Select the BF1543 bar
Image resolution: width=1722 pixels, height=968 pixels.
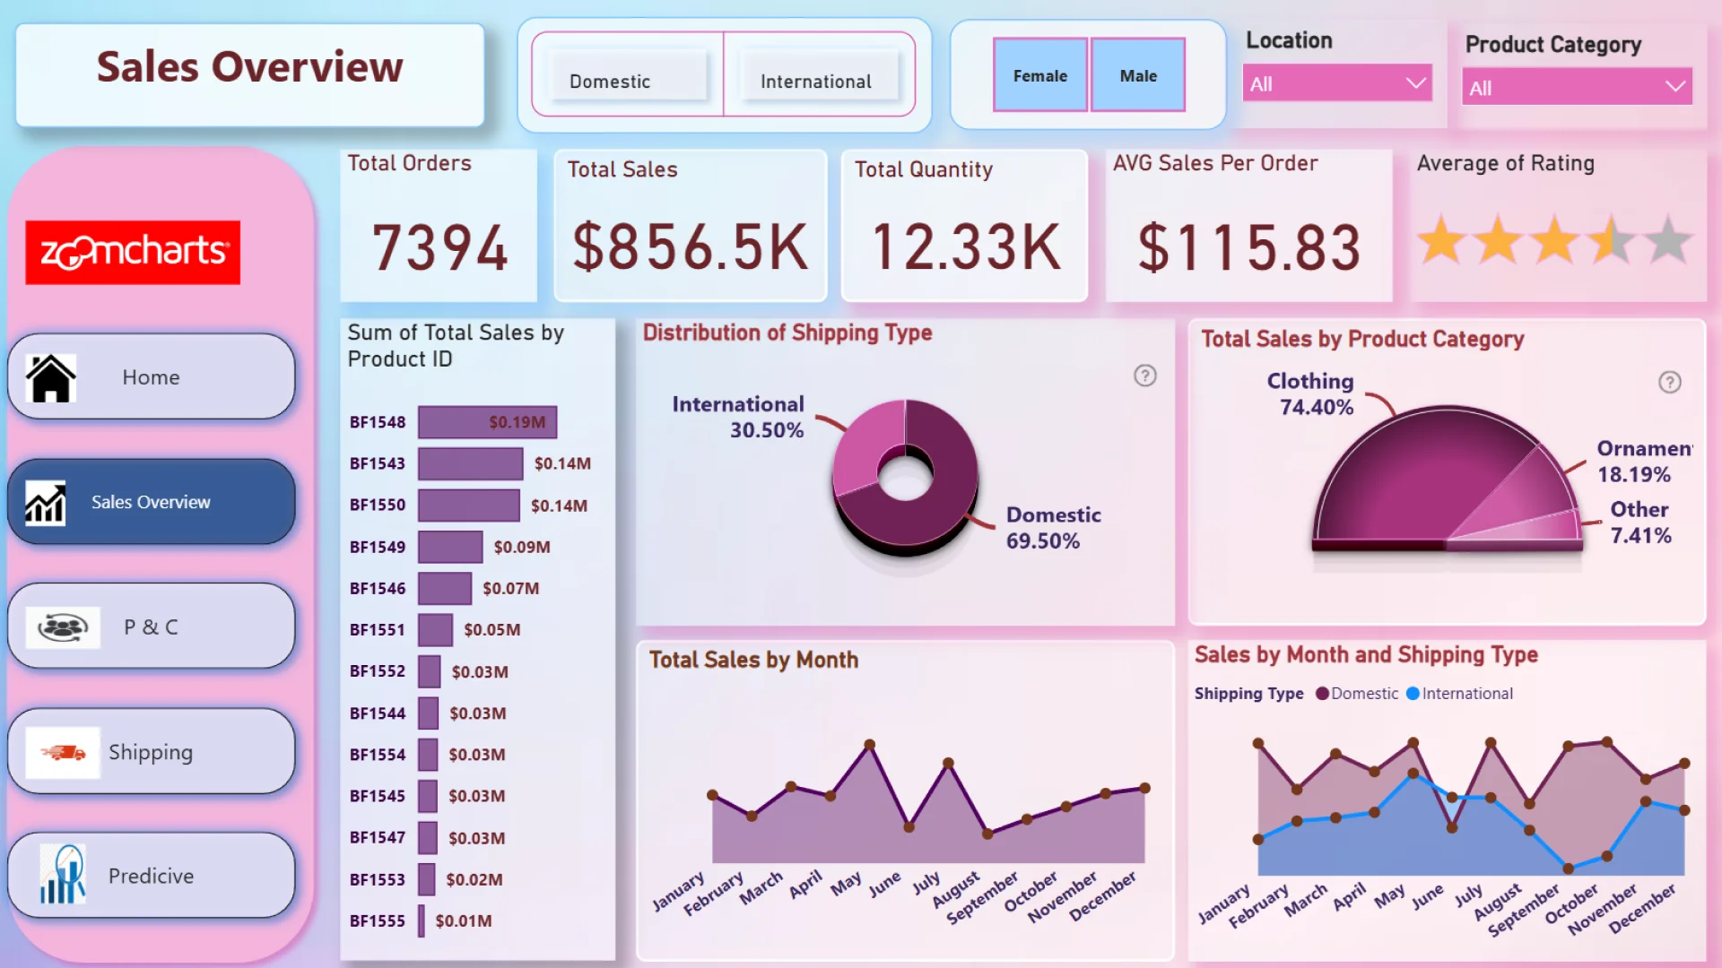[x=470, y=463]
